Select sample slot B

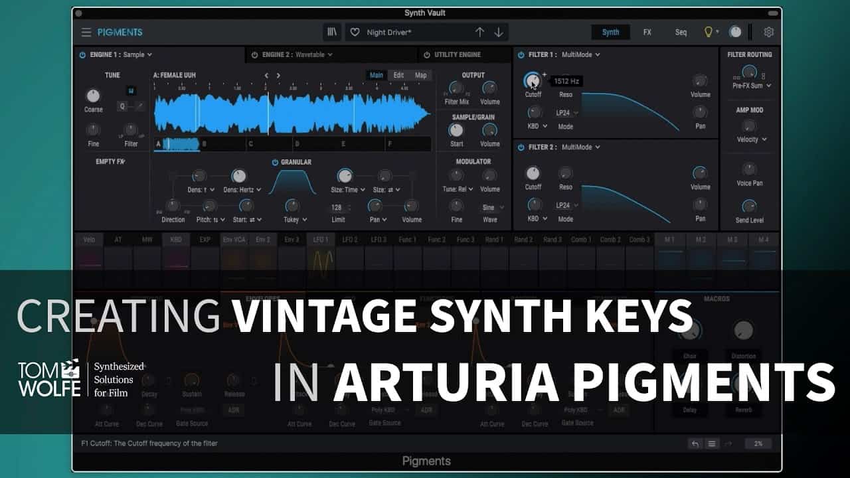pos(222,143)
